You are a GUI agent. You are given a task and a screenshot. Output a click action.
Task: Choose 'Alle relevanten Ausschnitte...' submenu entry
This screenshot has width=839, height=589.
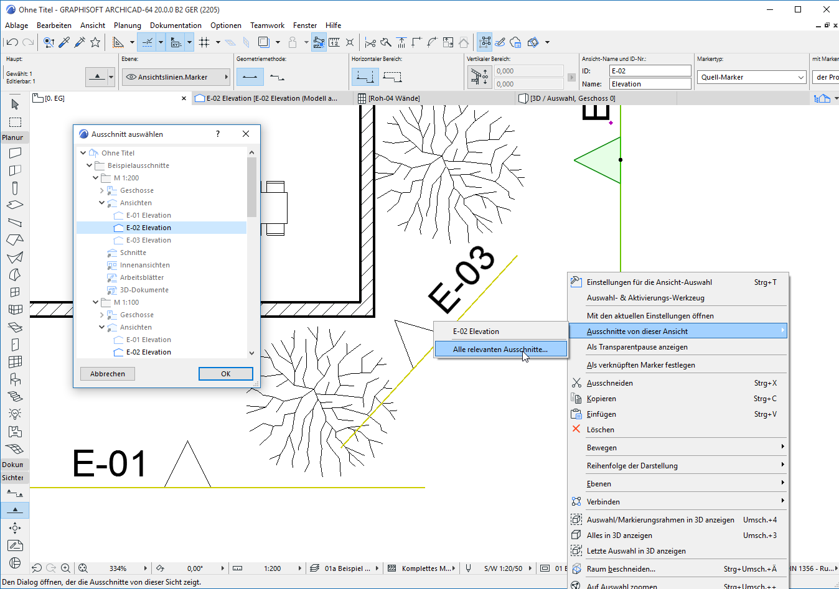(x=500, y=350)
